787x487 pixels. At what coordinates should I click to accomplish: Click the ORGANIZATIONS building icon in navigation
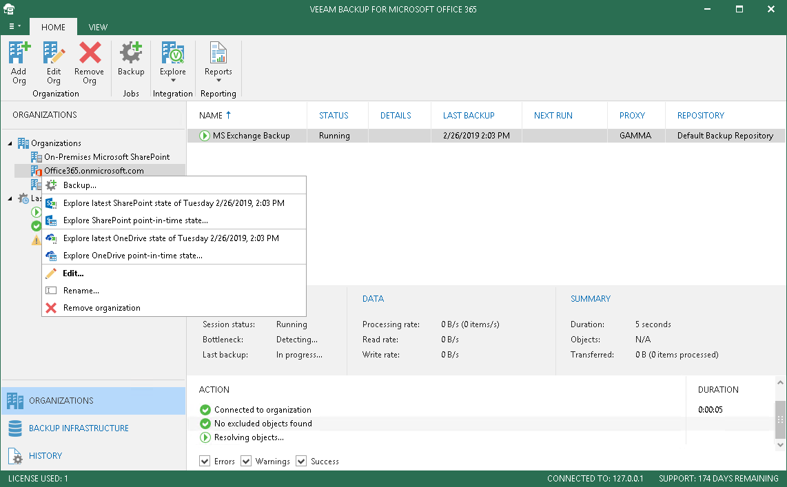coord(15,401)
